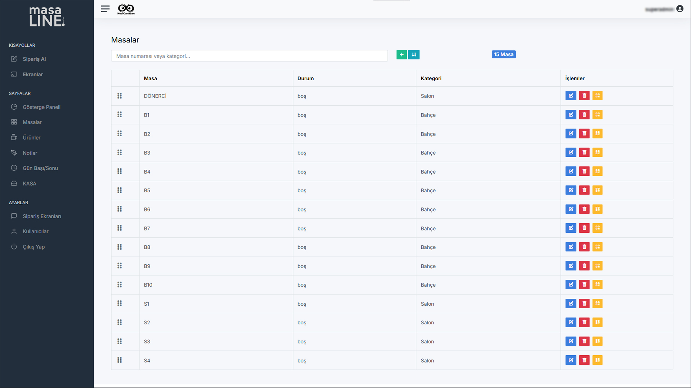Delete table B1 using the red trash icon
691x388 pixels.
pos(584,115)
